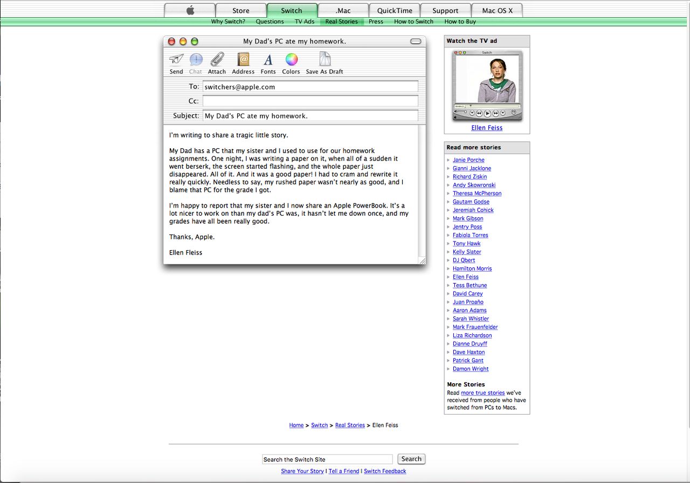This screenshot has width=690, height=483.
Task: Open the Share Your Story link
Action: click(302, 471)
